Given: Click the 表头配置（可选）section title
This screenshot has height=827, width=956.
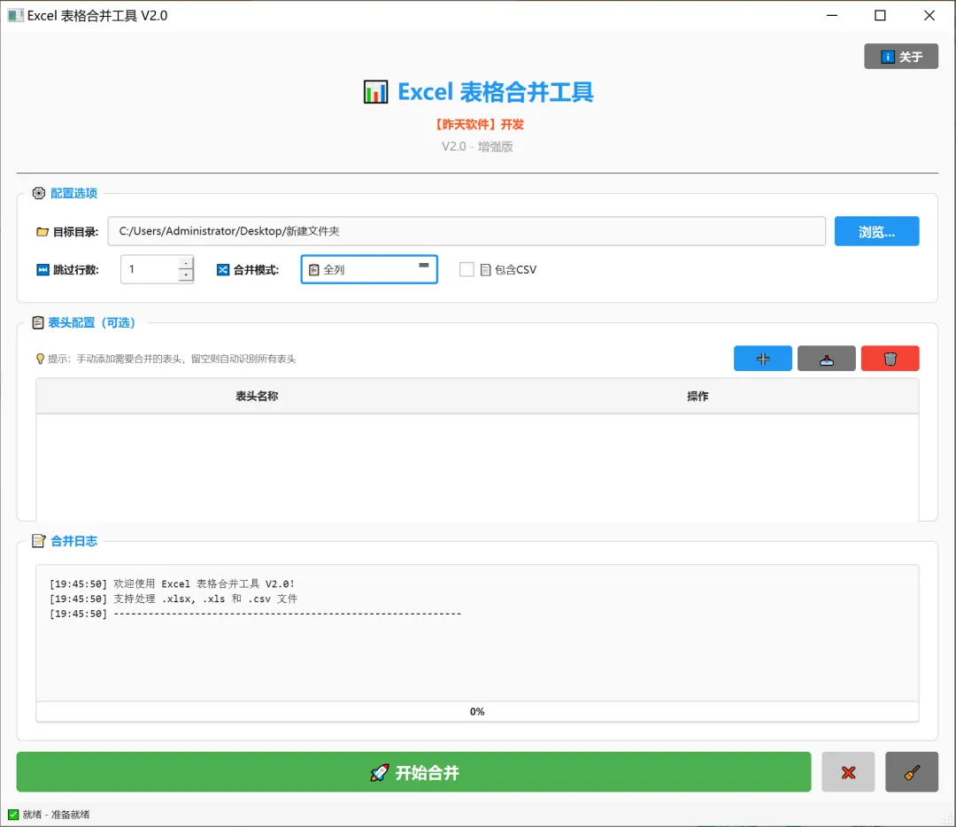Looking at the screenshot, I should [91, 322].
